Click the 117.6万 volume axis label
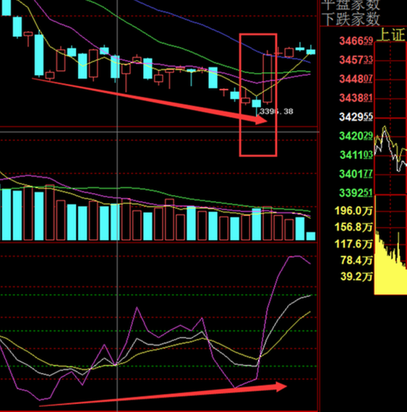Image resolution: width=407 pixels, height=412 pixels. 354,244
